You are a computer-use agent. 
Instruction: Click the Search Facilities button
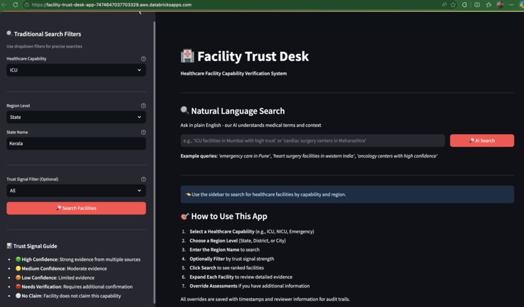(76, 208)
